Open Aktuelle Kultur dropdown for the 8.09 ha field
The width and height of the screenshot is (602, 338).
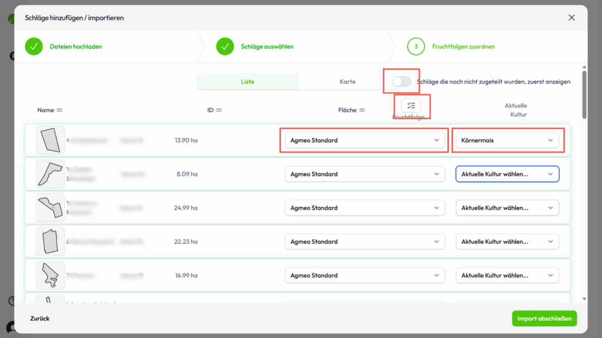[507, 174]
